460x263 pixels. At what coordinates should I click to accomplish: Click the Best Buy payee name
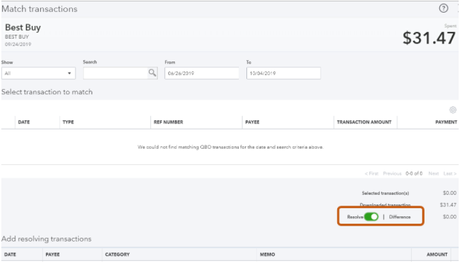click(23, 27)
